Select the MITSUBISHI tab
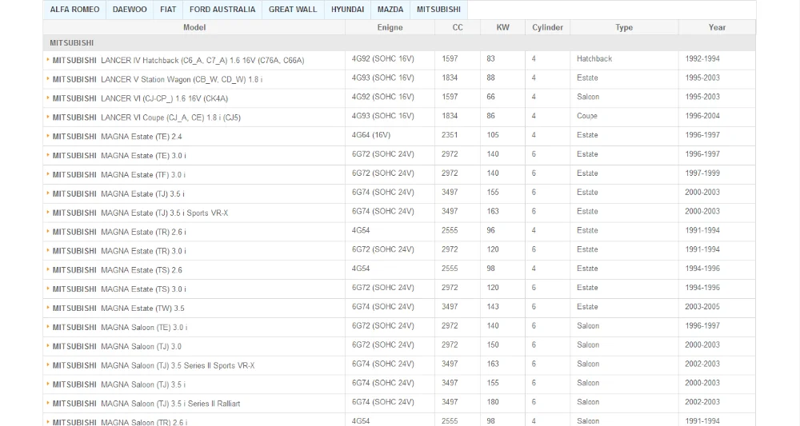 (x=438, y=10)
